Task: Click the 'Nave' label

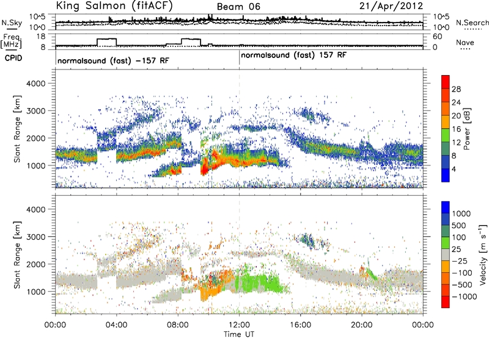Action: 465,42
